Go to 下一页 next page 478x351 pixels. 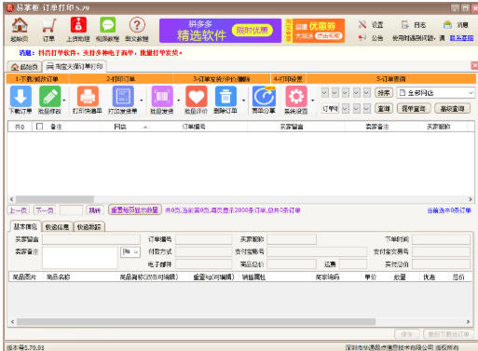[x=45, y=210]
